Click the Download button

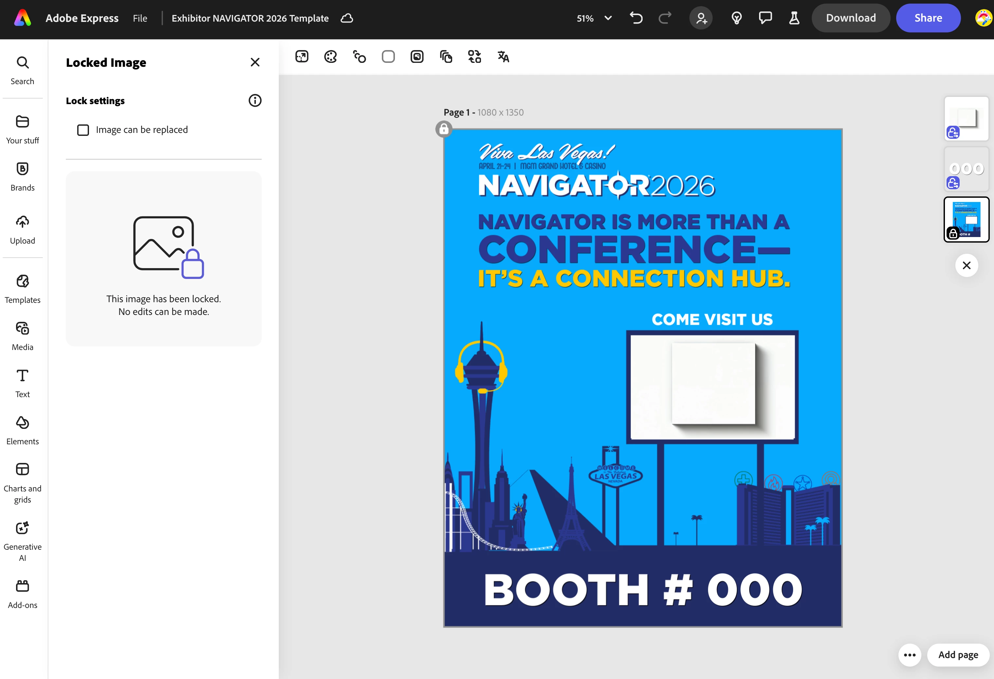pyautogui.click(x=850, y=18)
